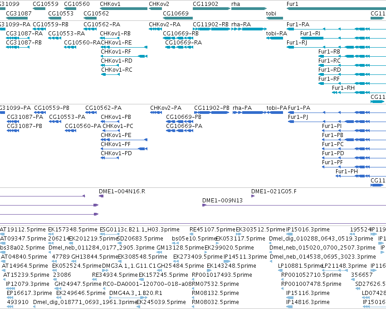Select transcript CHKov1-RC
This screenshot has width=386, height=309.
117,70
